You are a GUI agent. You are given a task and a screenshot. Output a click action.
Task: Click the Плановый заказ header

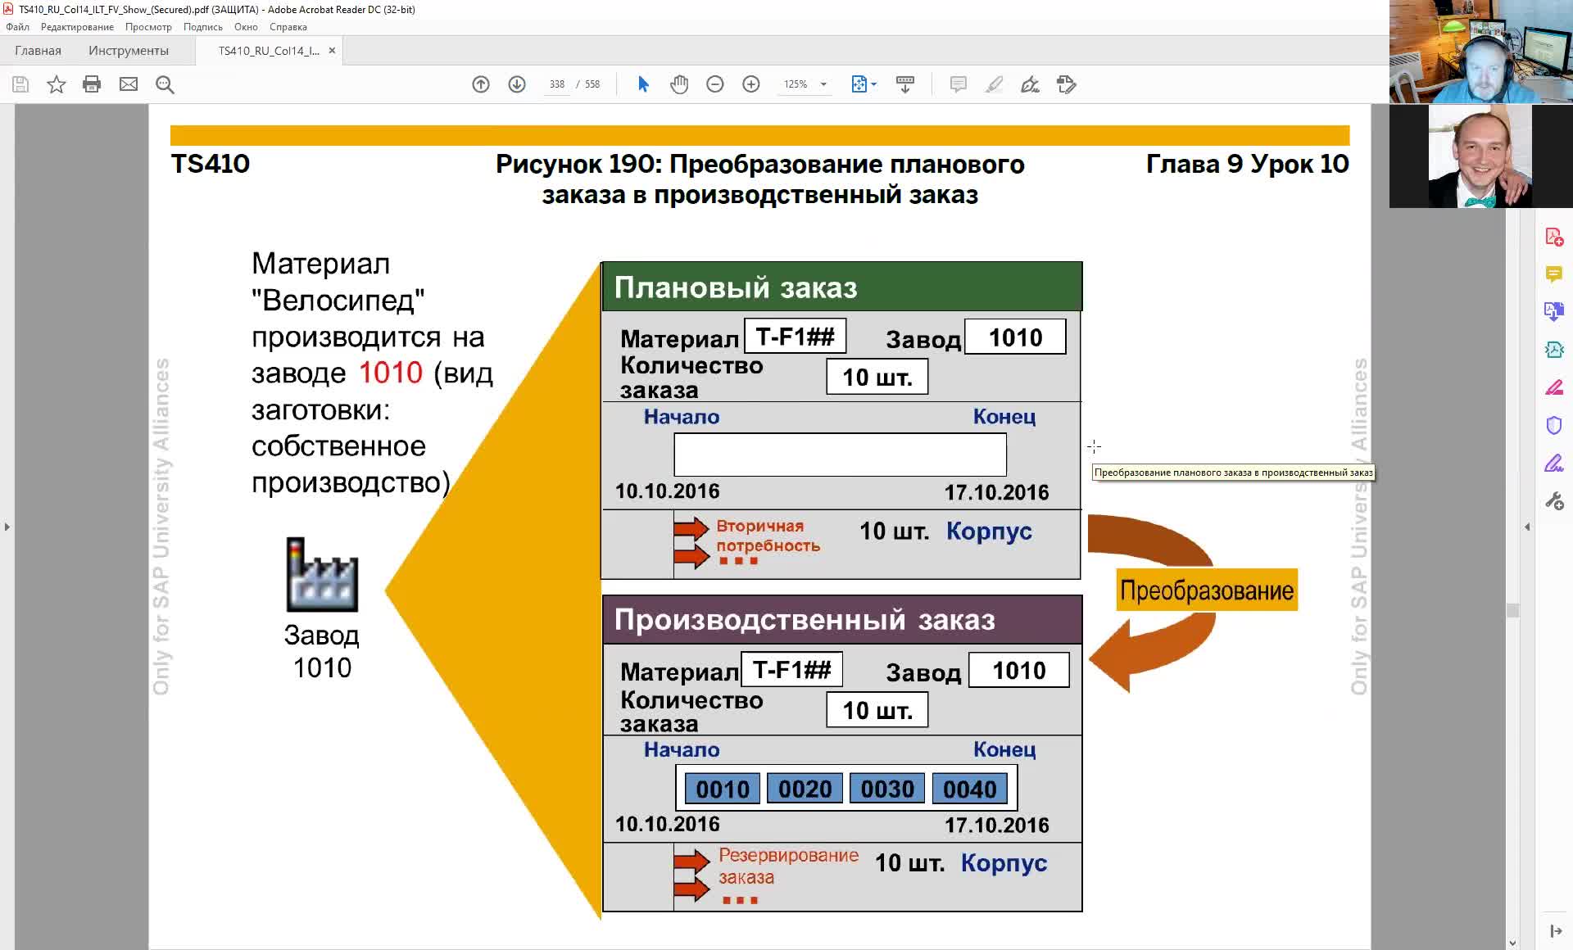[x=842, y=287]
